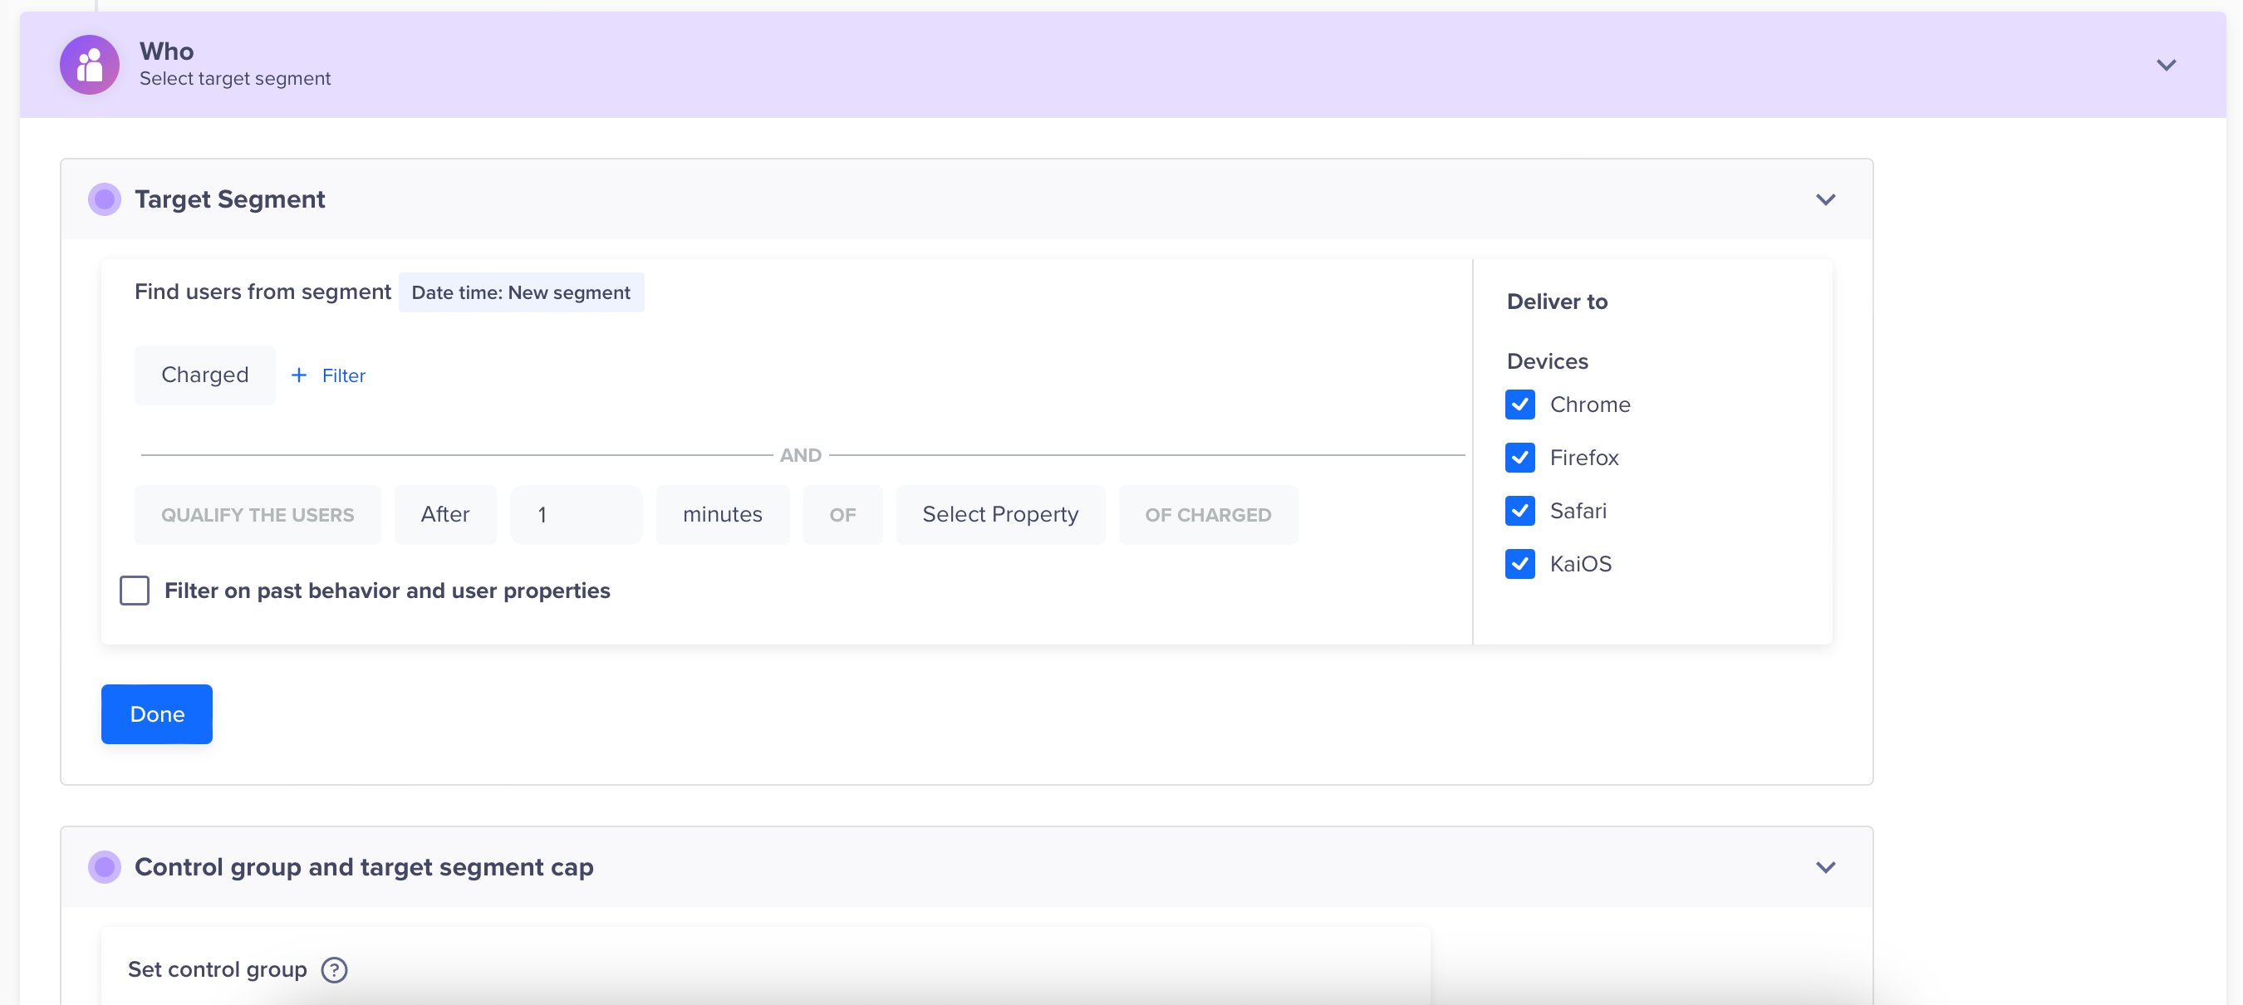This screenshot has height=1005, width=2243.
Task: Click the Control group purple step dot
Action: click(x=105, y=867)
